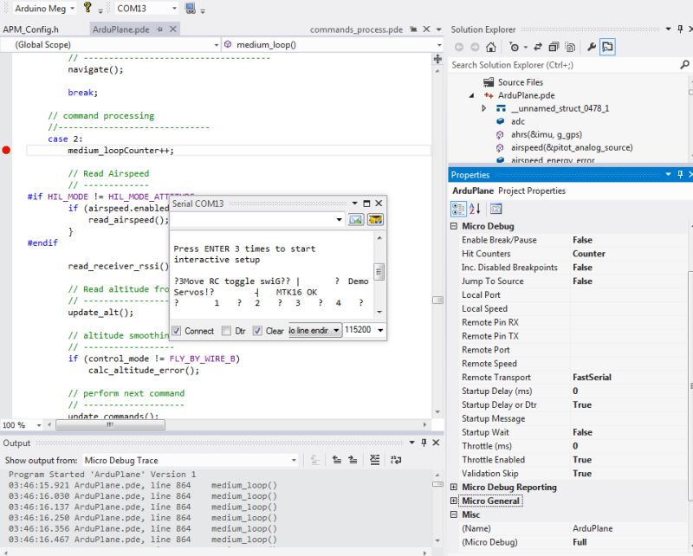Sort properties alphabetically with the A-Z icon
Viewport: 693px width, 556px height.
click(475, 209)
